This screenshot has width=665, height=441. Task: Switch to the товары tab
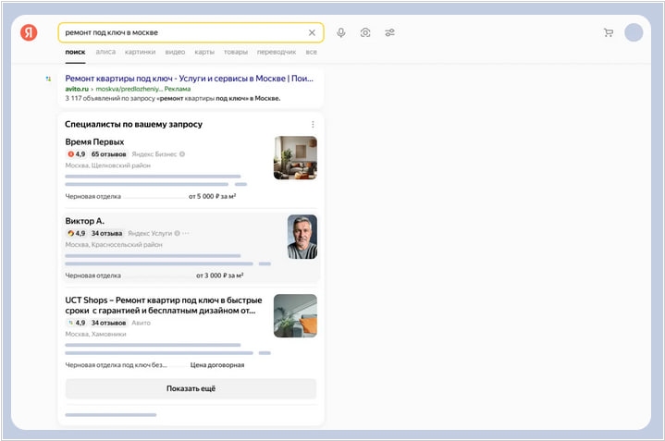236,52
